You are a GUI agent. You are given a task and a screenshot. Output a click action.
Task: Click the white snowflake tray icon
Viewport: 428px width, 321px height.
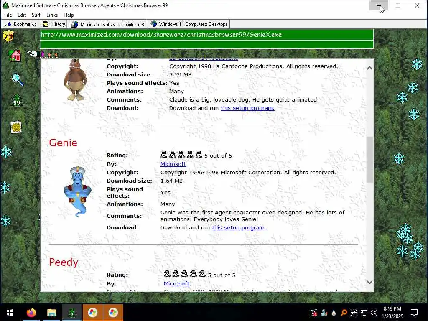(x=354, y=313)
